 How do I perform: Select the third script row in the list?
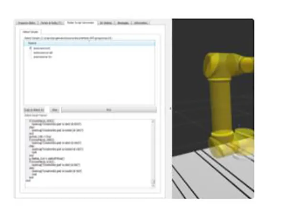43,57
